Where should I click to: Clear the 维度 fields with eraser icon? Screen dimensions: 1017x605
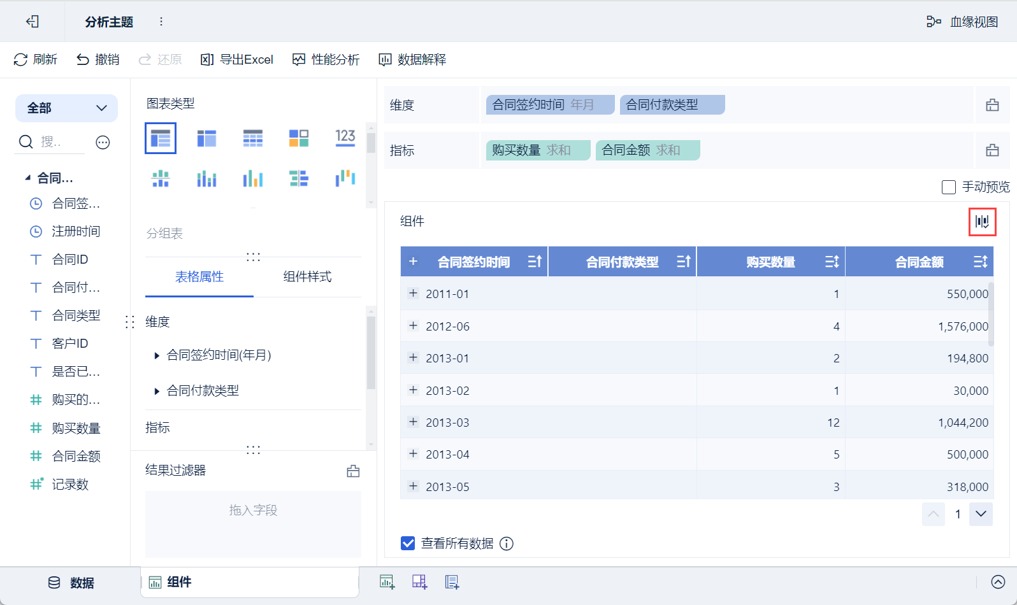[992, 105]
